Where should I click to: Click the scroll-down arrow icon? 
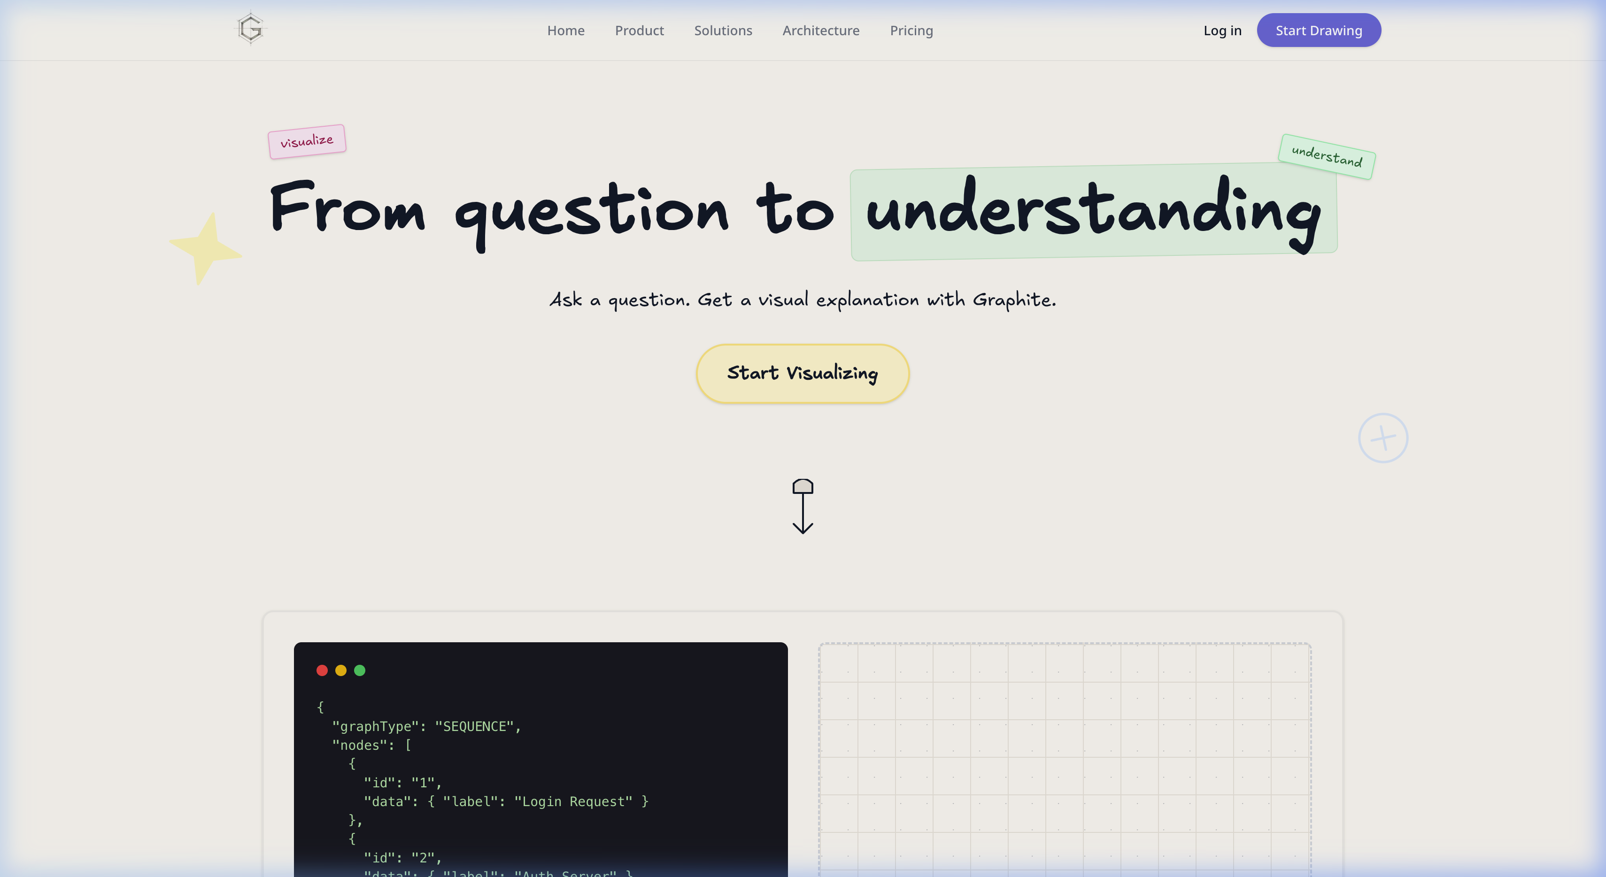pos(803,506)
